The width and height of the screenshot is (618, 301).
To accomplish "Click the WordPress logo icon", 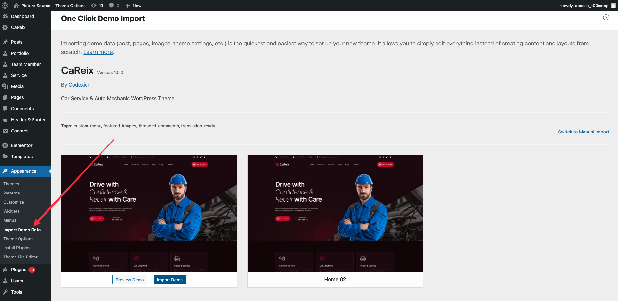I will [5, 6].
